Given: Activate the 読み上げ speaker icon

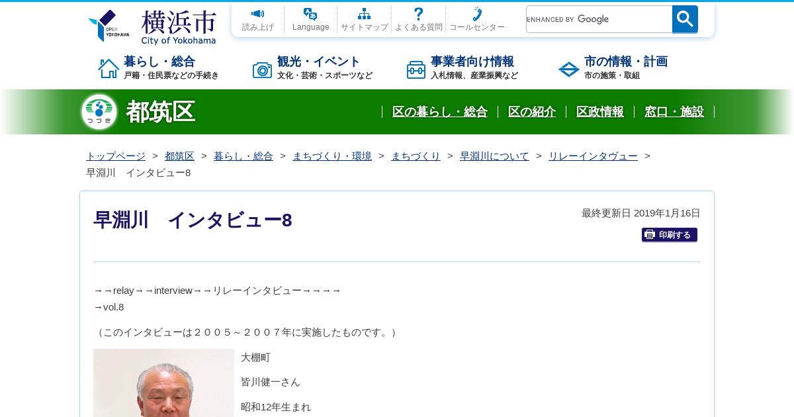Looking at the screenshot, I should click(x=257, y=14).
